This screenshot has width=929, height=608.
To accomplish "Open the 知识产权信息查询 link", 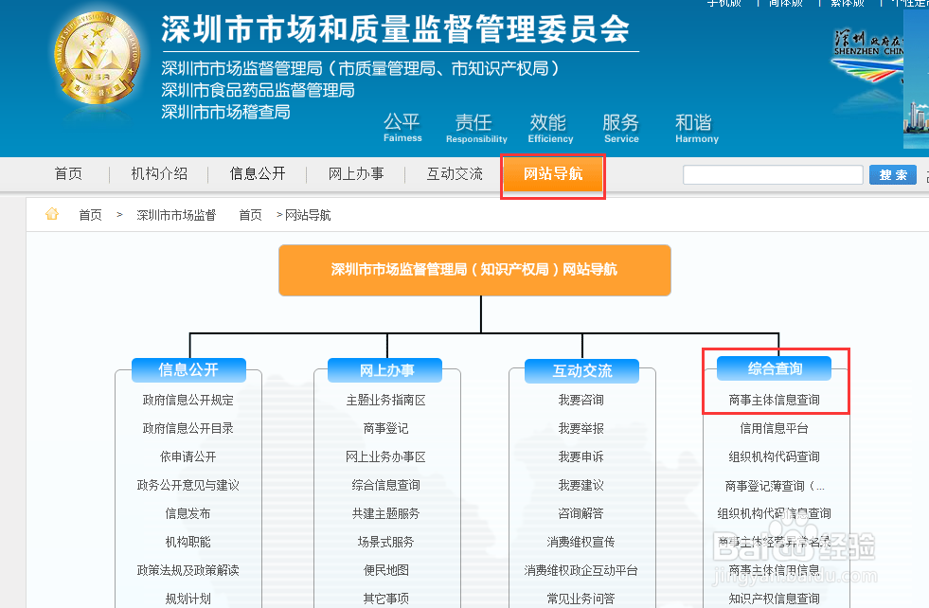I will point(776,599).
